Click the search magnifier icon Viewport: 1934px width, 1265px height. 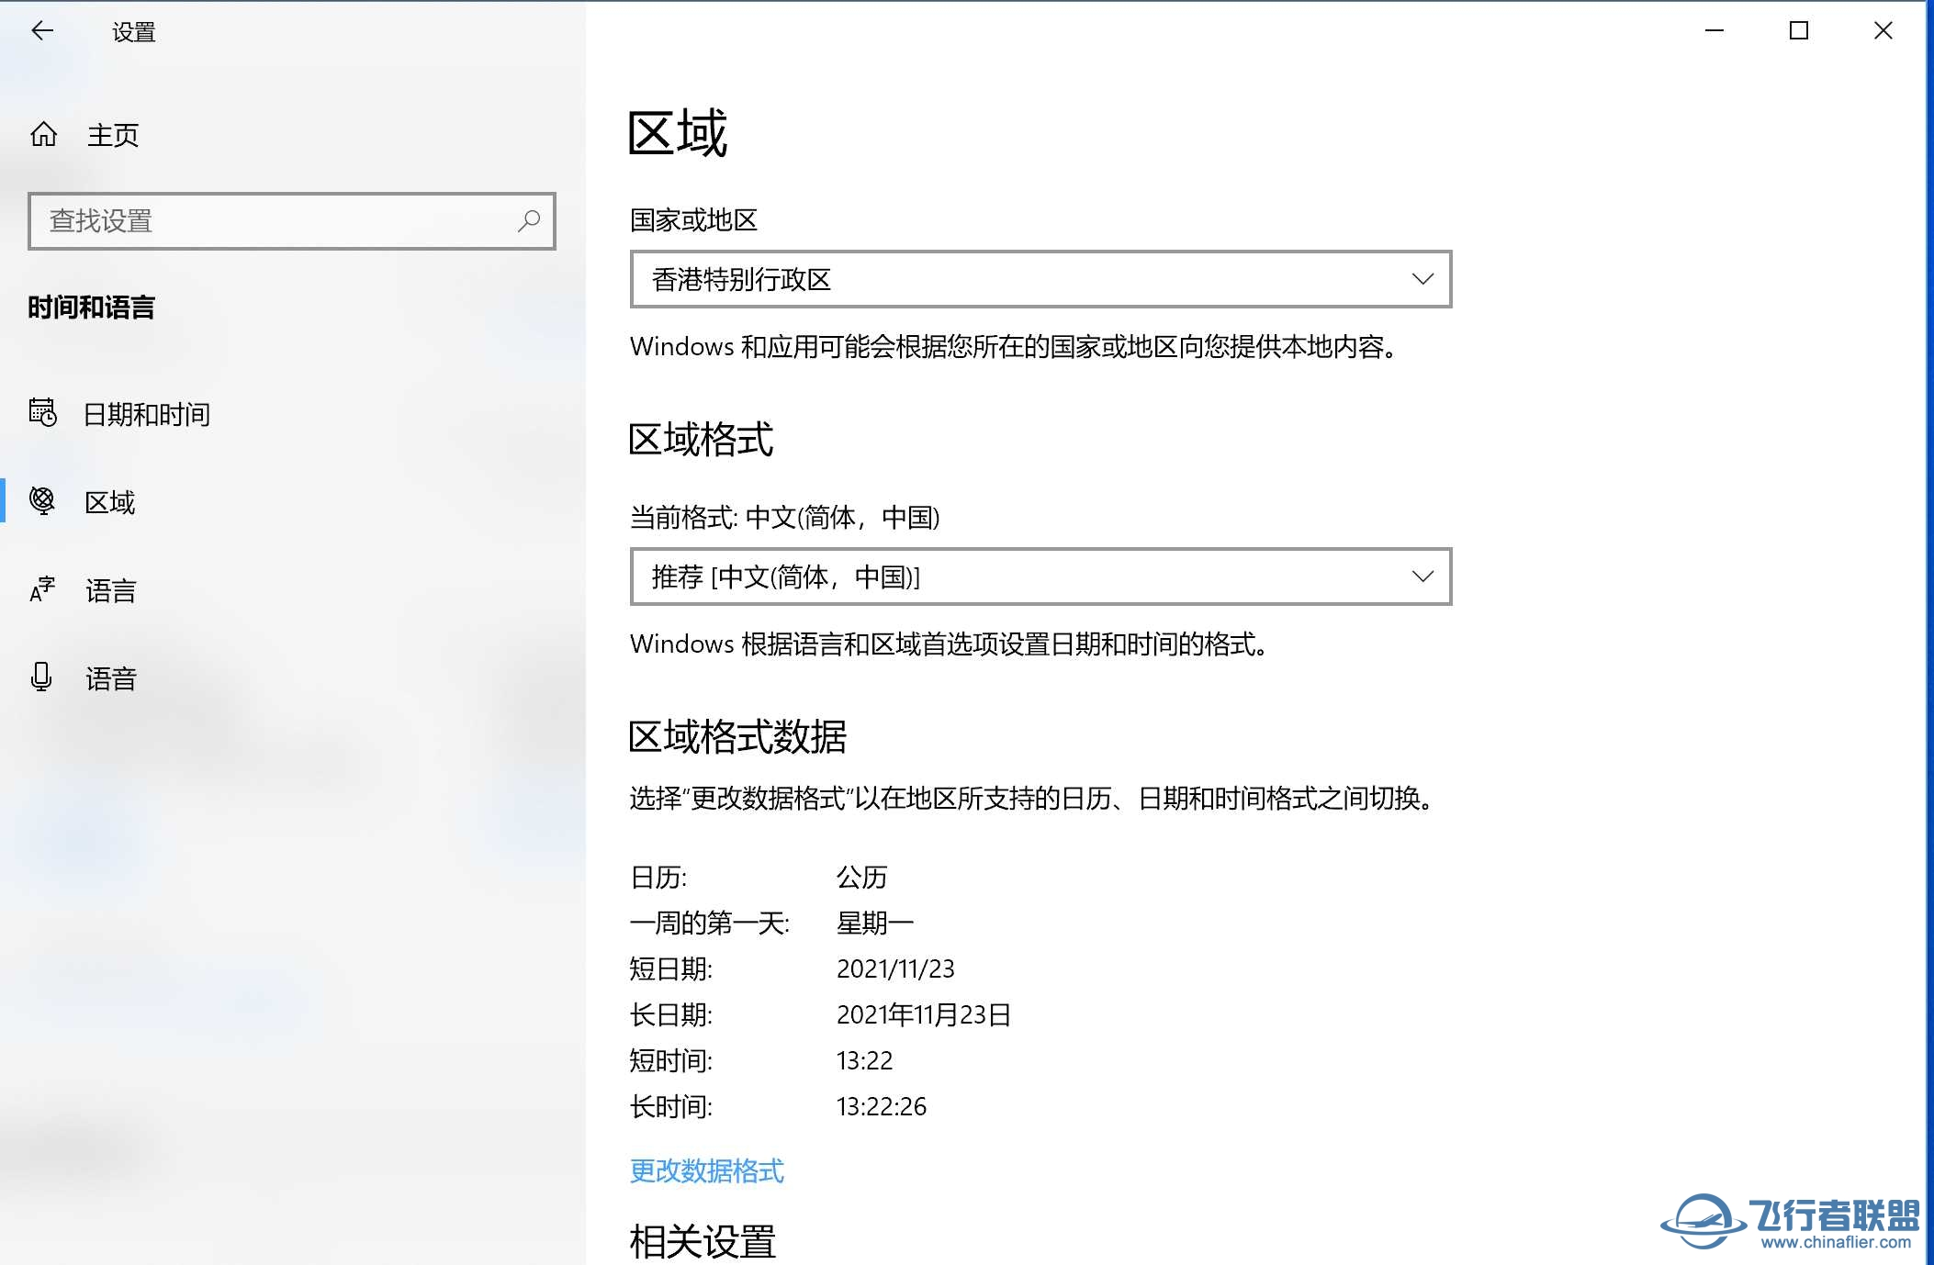[x=529, y=221]
